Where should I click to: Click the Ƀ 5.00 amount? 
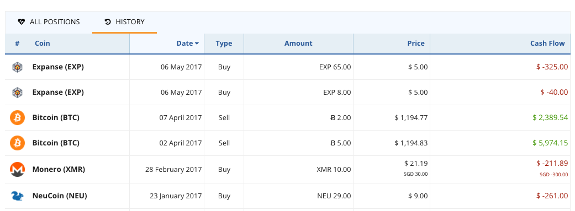(x=341, y=143)
